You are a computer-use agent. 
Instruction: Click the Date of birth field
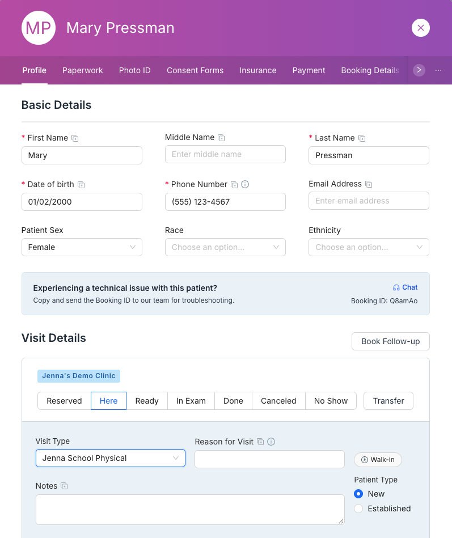pos(82,202)
